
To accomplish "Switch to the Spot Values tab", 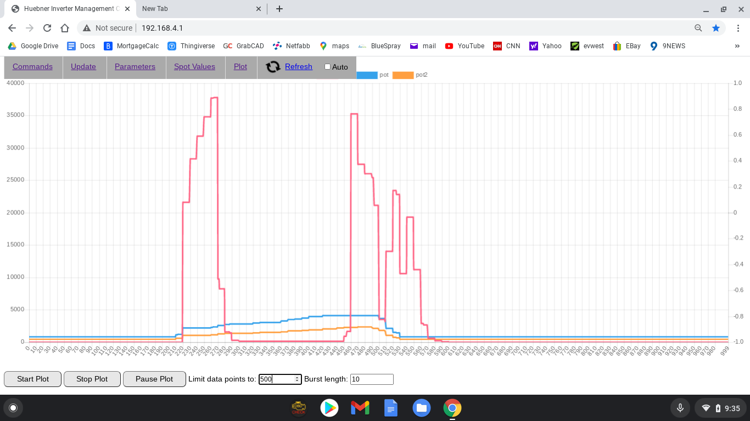I will point(194,66).
